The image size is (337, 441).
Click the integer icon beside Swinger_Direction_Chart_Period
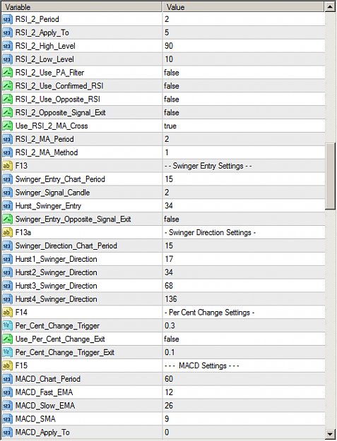pyautogui.click(x=7, y=246)
